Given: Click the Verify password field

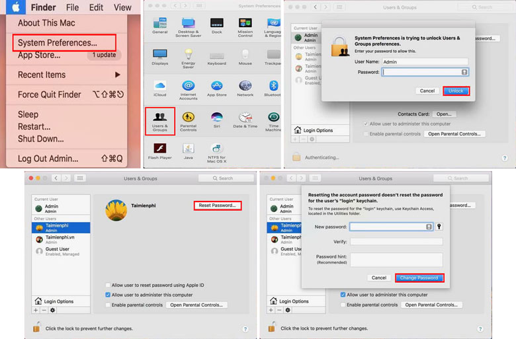Looking at the screenshot, I should (x=396, y=242).
